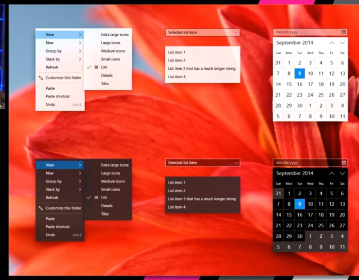
Task: Click pencil icon beside light Customize this folder
Action: (41, 78)
